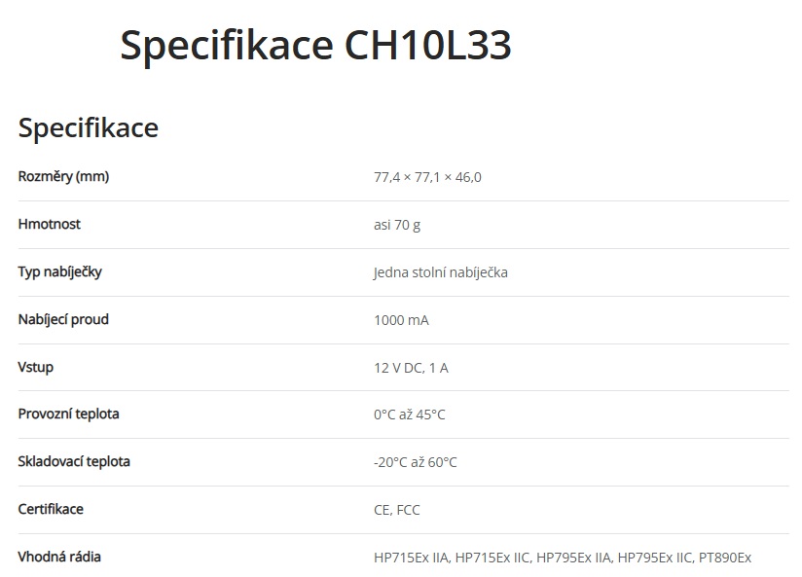Select the 'Nabíjecí proud' label
Image resolution: width=802 pixels, height=577 pixels.
[x=63, y=319]
